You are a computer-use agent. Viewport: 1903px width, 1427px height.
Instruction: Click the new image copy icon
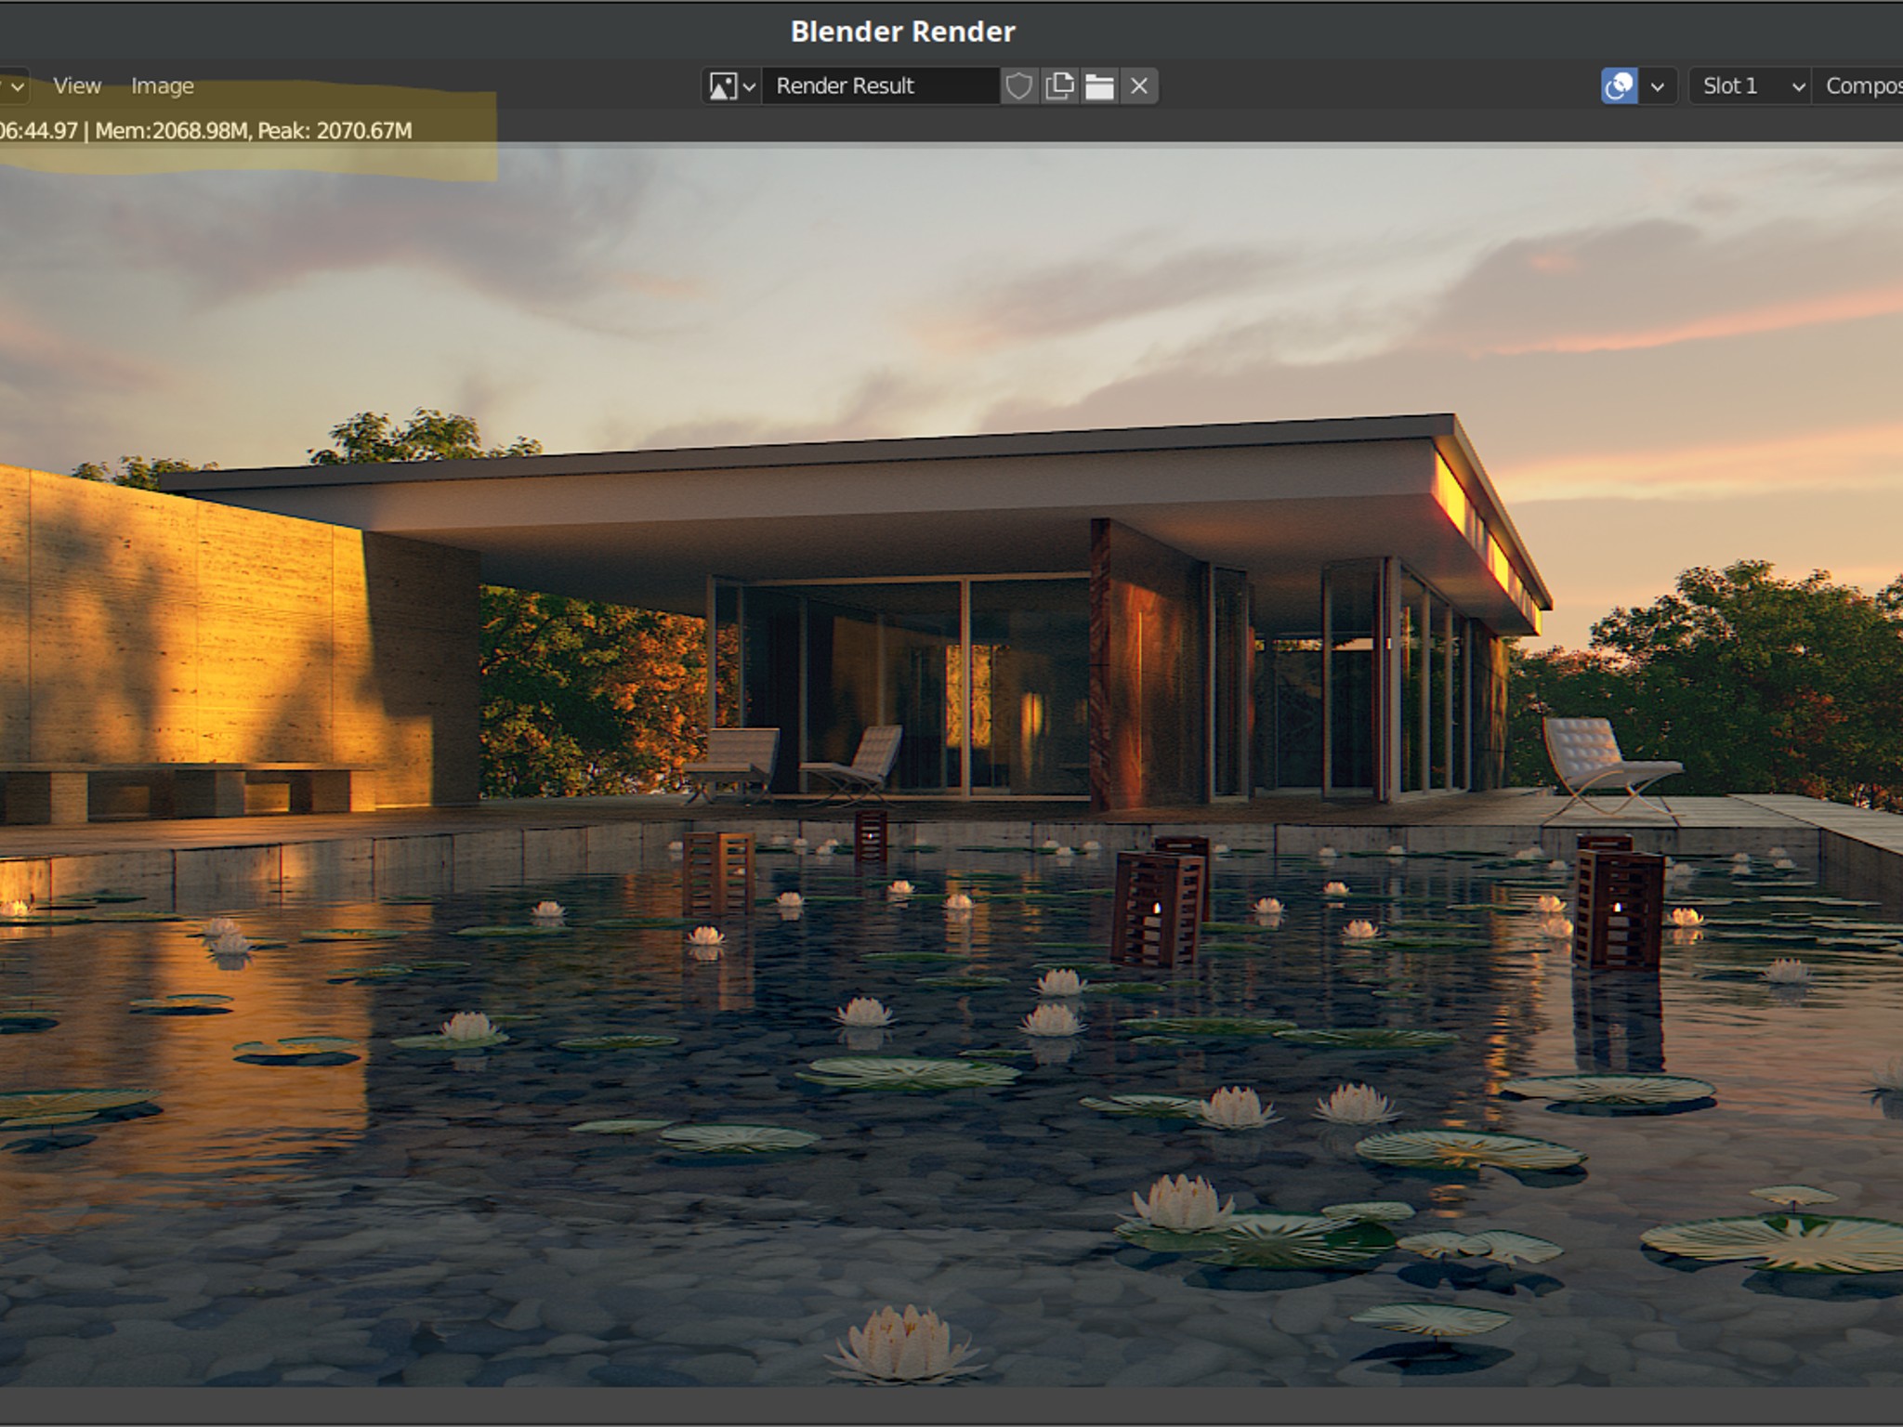coord(1059,86)
